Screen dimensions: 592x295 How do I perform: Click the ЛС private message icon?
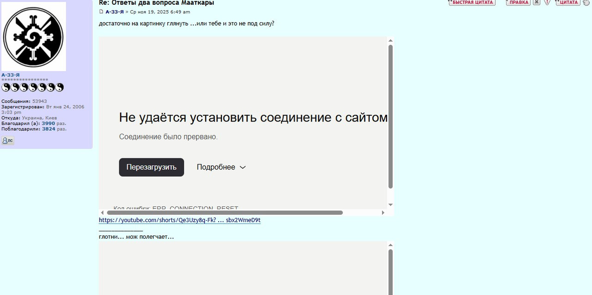coord(7,141)
